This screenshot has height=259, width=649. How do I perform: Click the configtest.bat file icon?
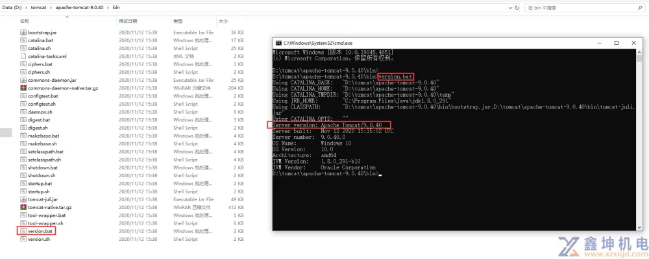[x=23, y=96]
